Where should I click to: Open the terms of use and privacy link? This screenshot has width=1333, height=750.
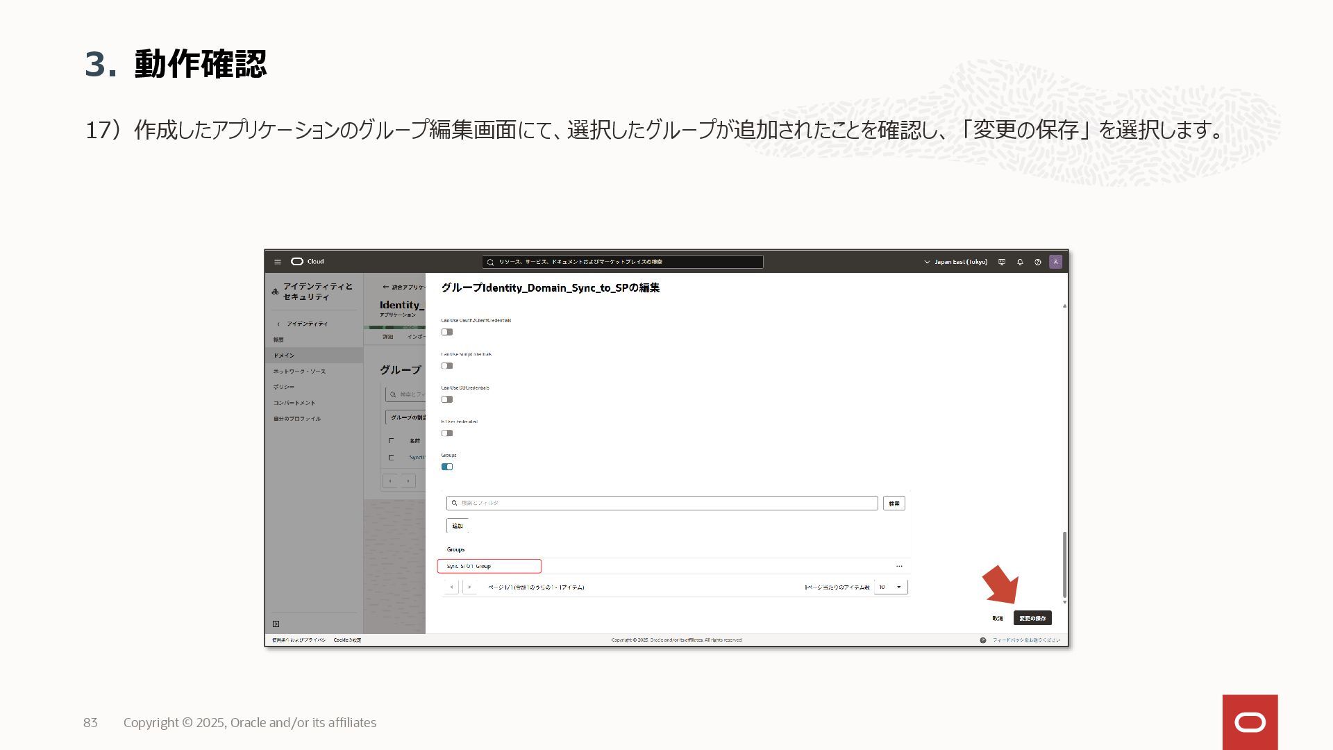coord(299,640)
